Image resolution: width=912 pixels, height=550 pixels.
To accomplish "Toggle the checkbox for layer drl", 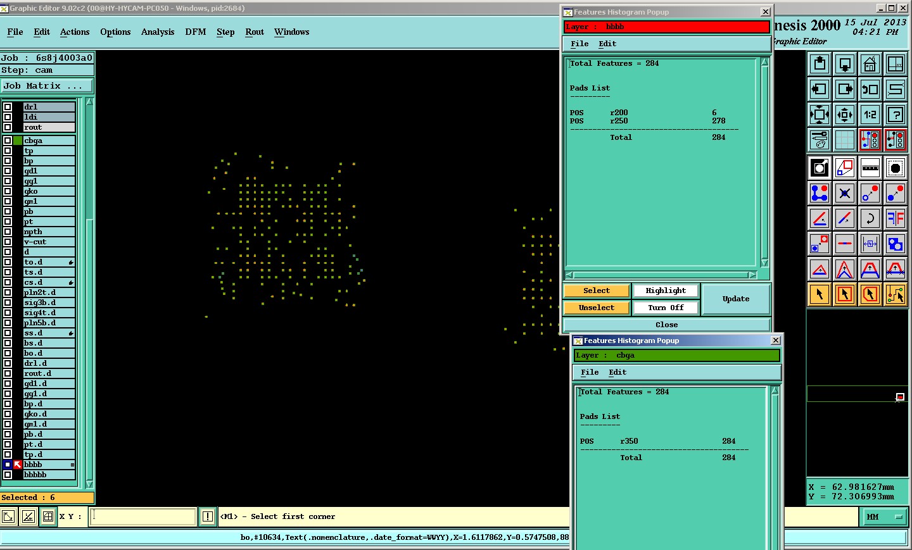I will (x=8, y=107).
